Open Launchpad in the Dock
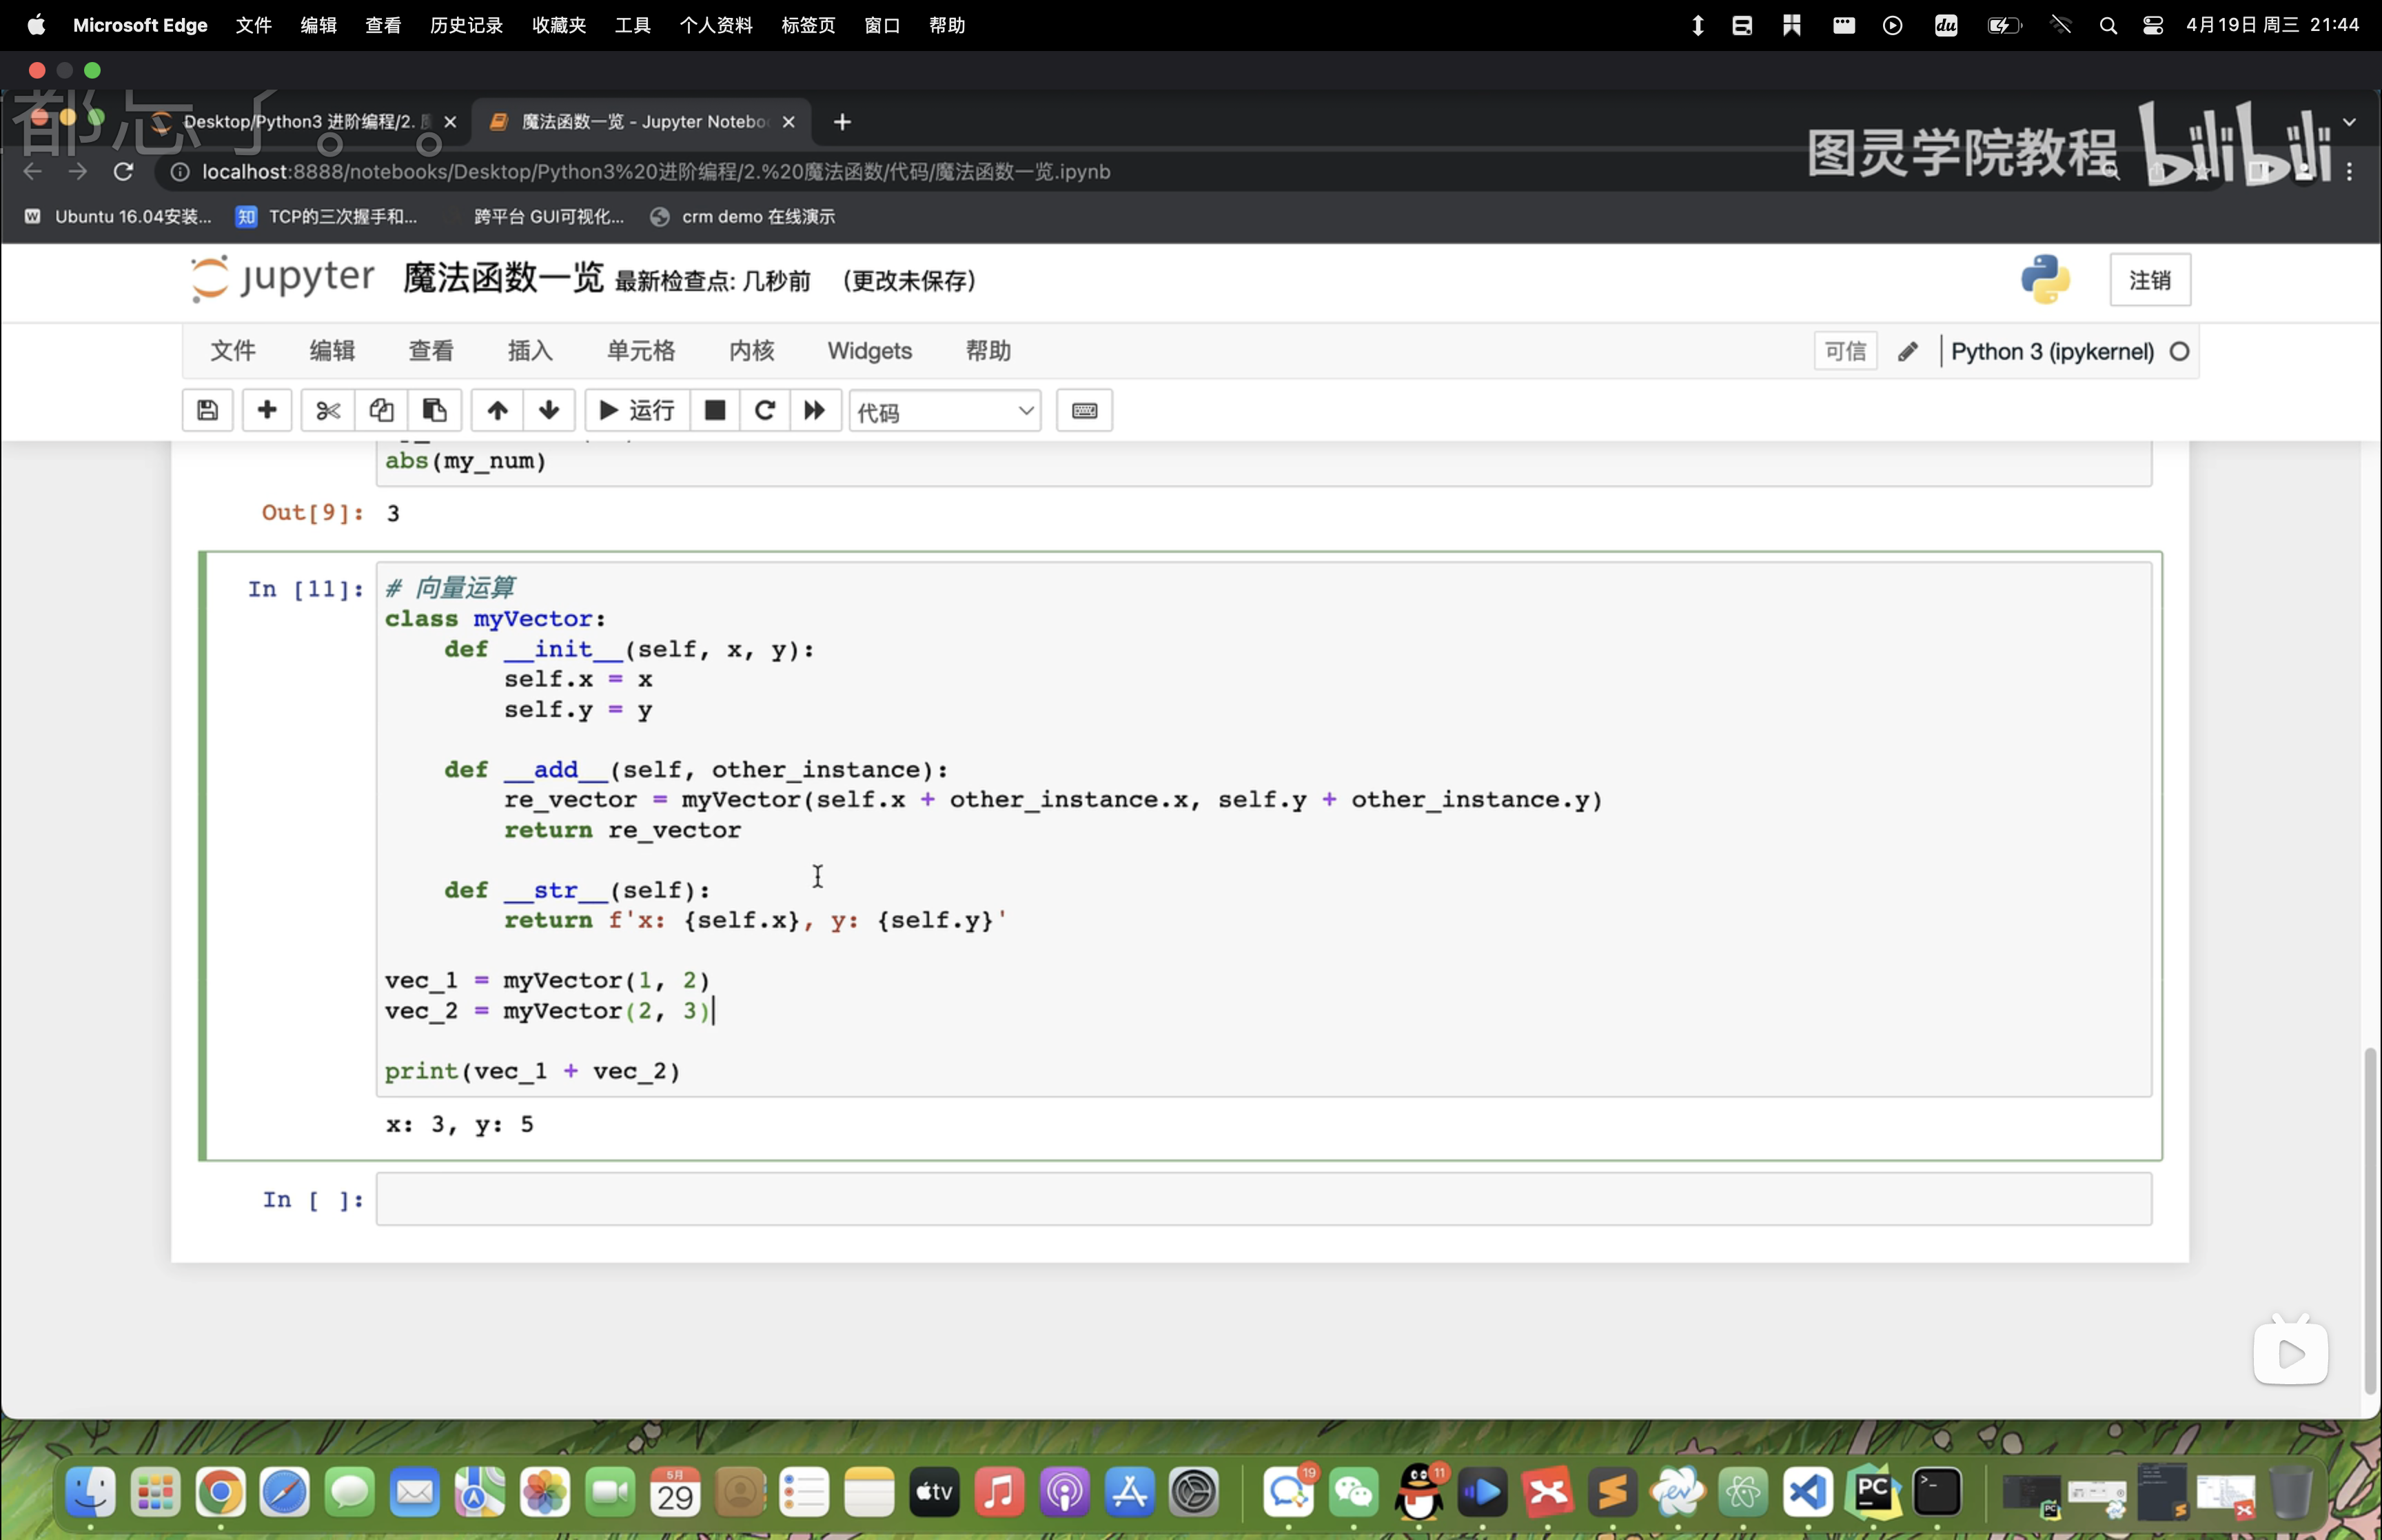The height and width of the screenshot is (1540, 2382). pyautogui.click(x=155, y=1492)
